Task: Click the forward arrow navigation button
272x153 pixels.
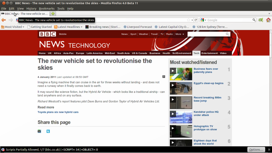Action: (x=11, y=20)
